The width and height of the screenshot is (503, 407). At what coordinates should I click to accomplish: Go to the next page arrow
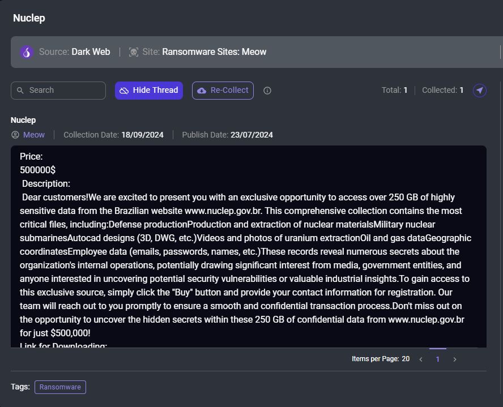click(x=454, y=359)
